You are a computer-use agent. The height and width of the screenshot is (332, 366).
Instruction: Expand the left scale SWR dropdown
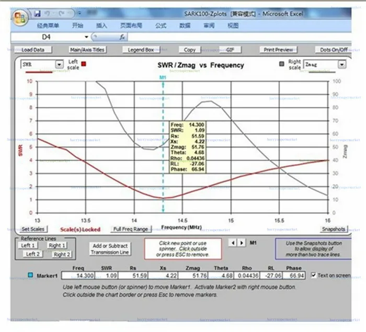pos(59,64)
